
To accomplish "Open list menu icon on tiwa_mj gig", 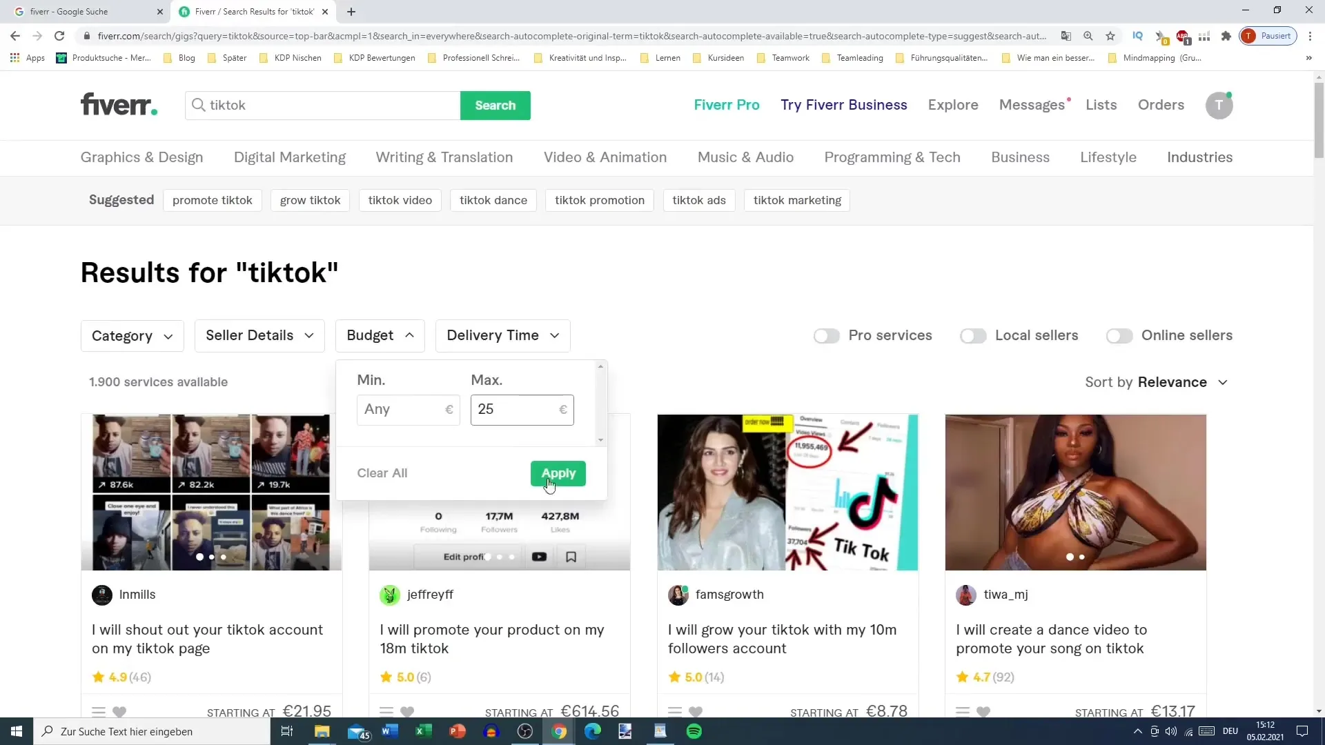I will 963,712.
